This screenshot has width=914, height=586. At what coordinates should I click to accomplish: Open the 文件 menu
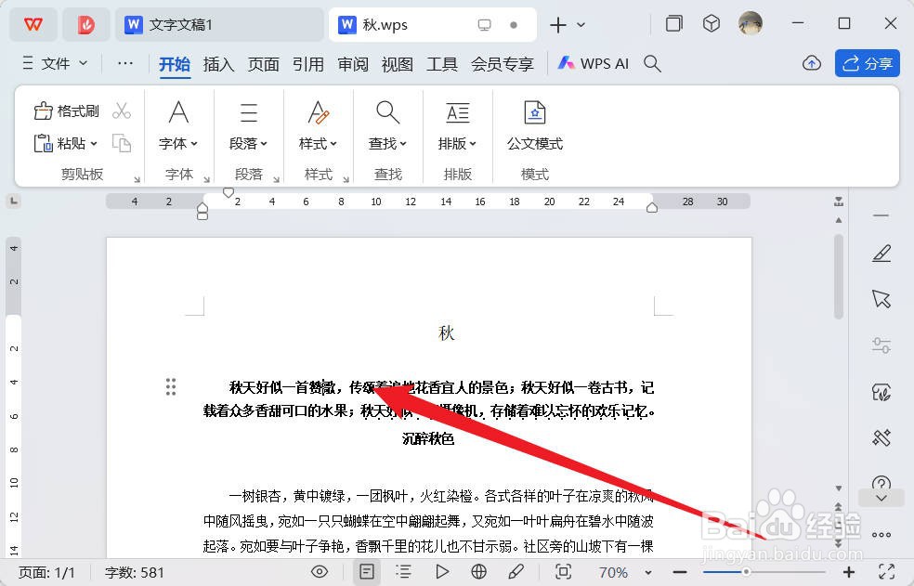click(x=54, y=64)
